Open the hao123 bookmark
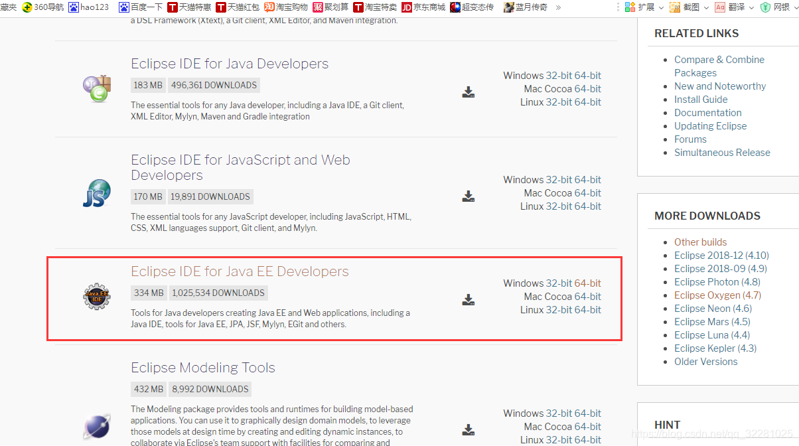This screenshot has height=446, width=799. 89,7
